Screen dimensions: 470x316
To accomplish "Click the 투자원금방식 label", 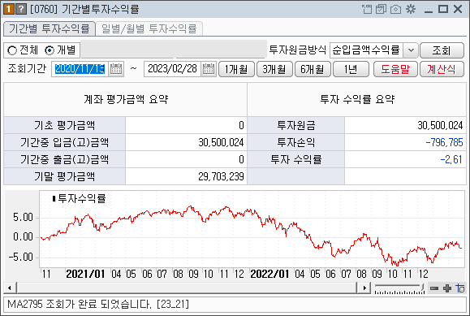I will (x=297, y=50).
